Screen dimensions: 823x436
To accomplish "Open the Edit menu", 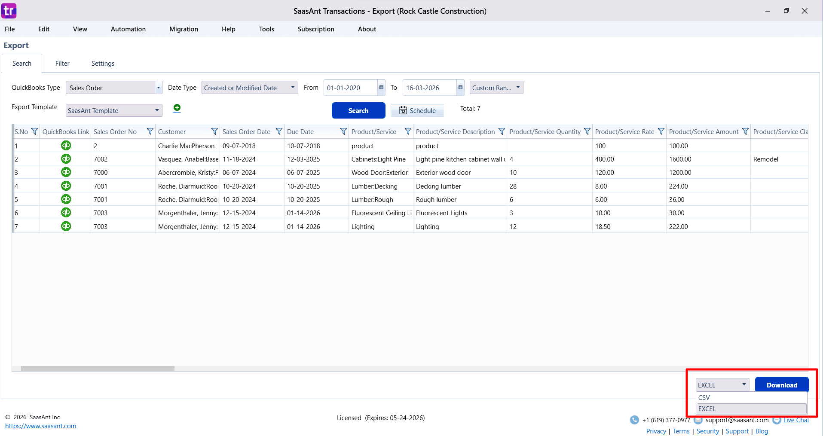I will 44,29.
